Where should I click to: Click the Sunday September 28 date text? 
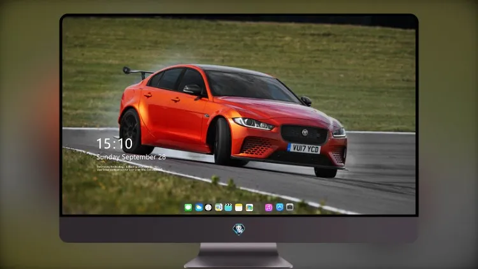pyautogui.click(x=131, y=157)
